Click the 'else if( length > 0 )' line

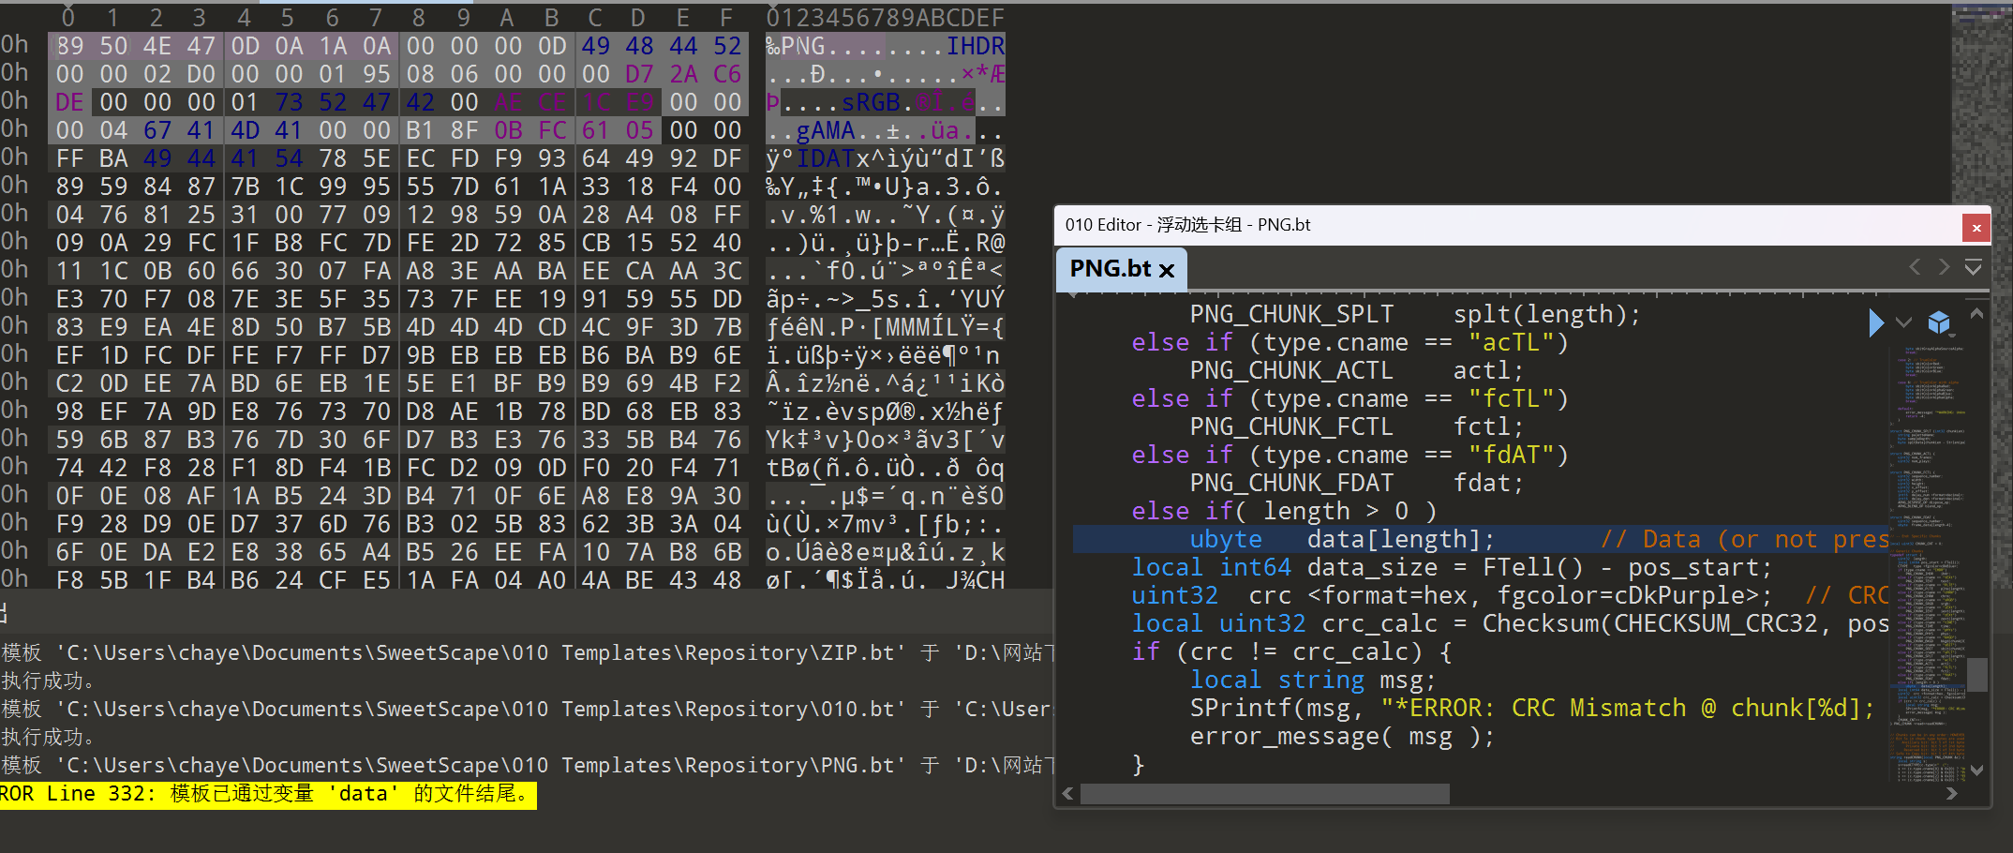(x=1285, y=511)
